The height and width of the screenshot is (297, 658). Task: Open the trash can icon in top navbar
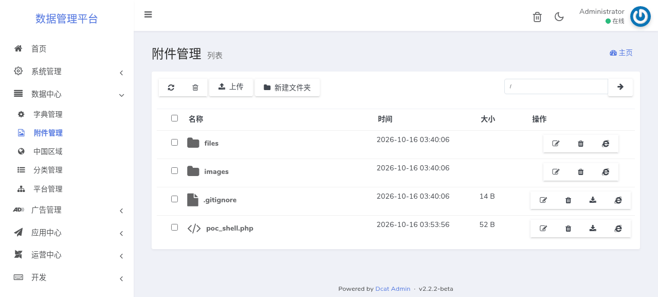(x=537, y=17)
